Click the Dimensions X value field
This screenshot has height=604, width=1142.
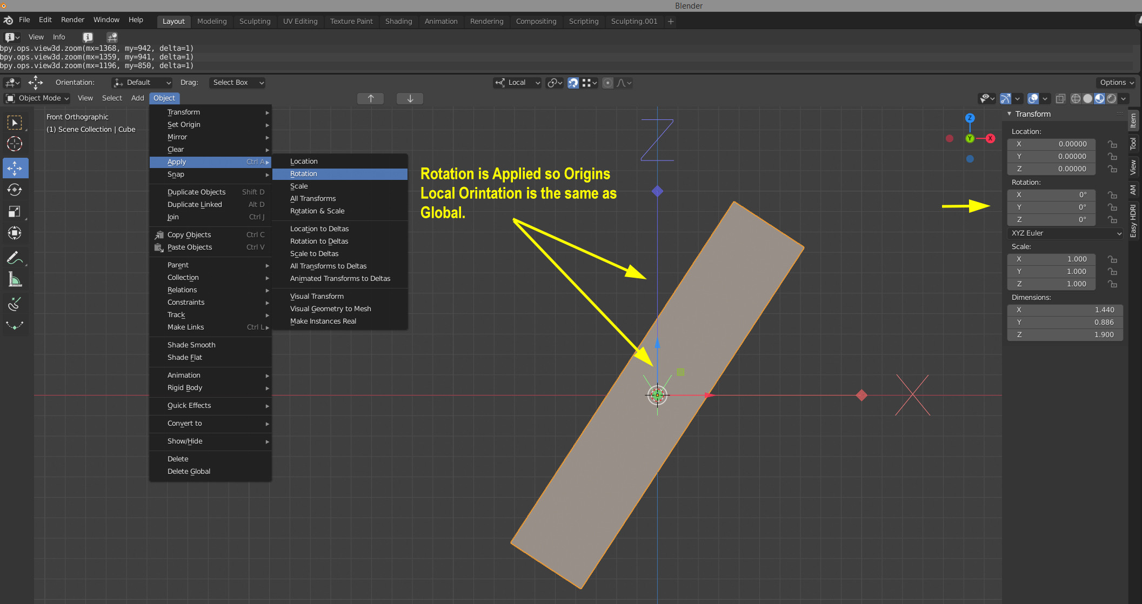[x=1065, y=310]
